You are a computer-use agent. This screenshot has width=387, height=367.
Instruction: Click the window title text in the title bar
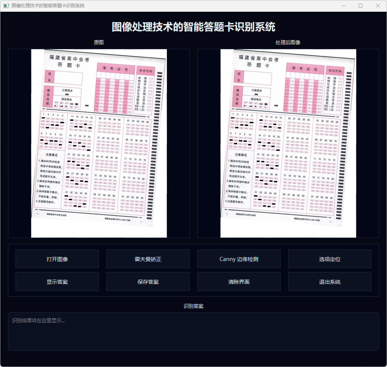[48, 6]
